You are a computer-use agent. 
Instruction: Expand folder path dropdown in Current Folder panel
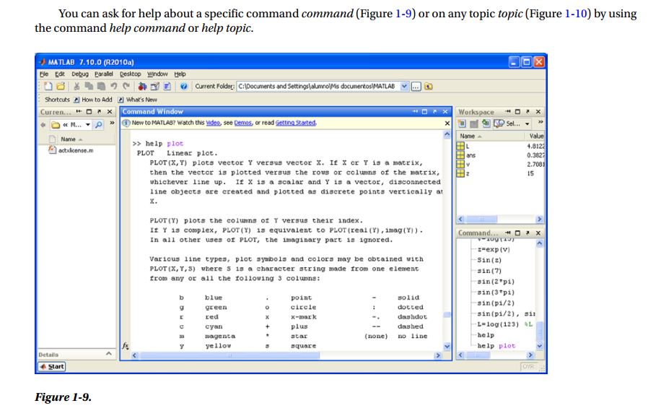(87, 124)
